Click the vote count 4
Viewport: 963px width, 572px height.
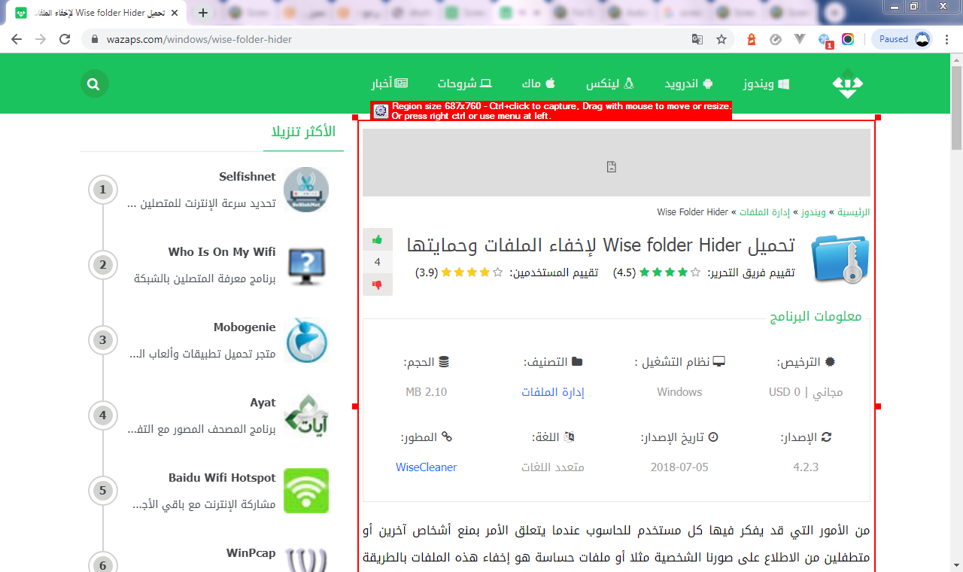[x=378, y=262]
